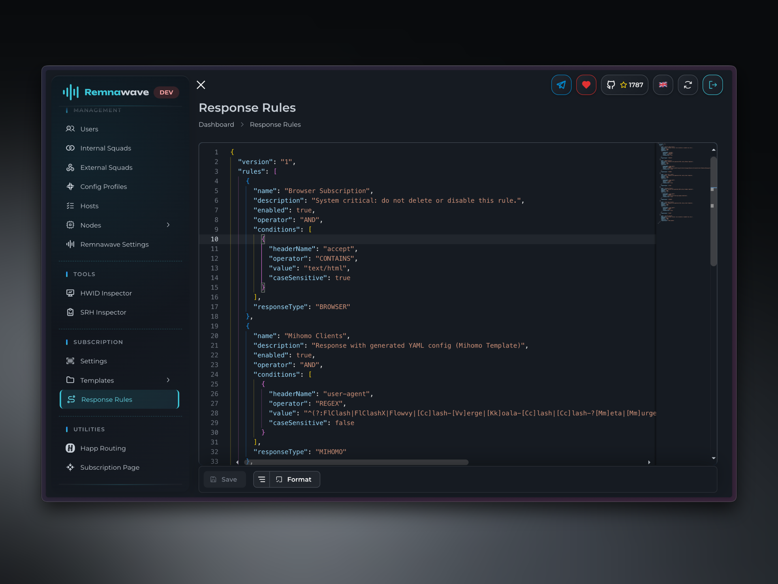The width and height of the screenshot is (778, 584).
Task: Open the Telegram link icon
Action: tap(561, 85)
